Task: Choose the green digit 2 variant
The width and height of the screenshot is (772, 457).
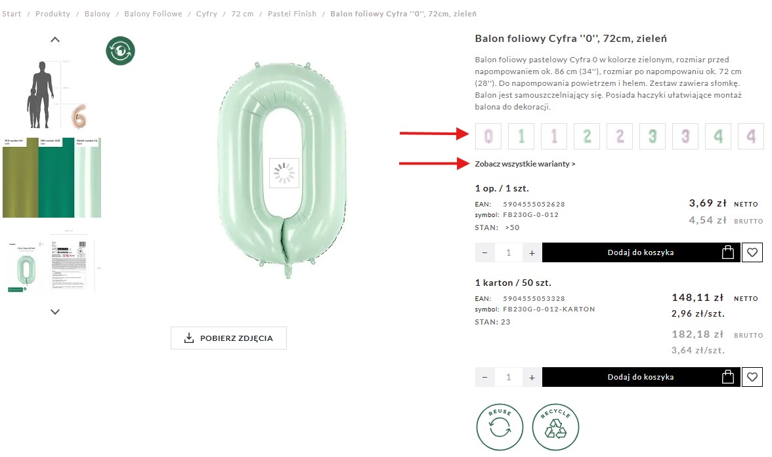Action: click(x=586, y=136)
